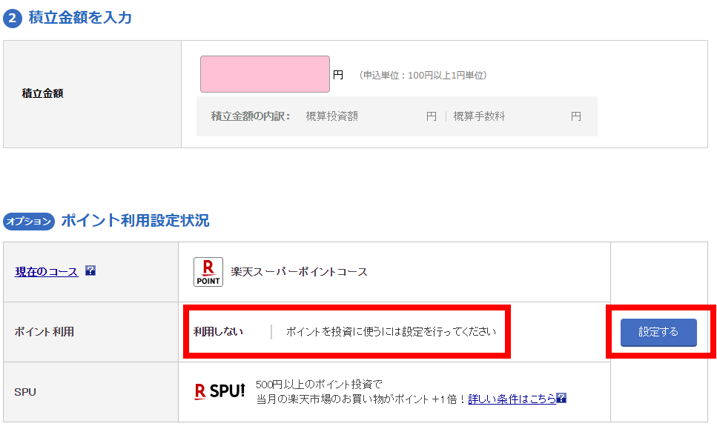Click the Rakuten R POINT logo icon
The height and width of the screenshot is (432, 717).
[208, 271]
